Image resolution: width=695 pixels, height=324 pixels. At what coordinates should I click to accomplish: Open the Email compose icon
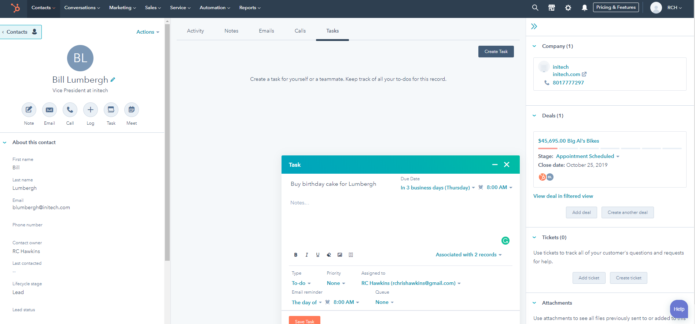tap(49, 110)
